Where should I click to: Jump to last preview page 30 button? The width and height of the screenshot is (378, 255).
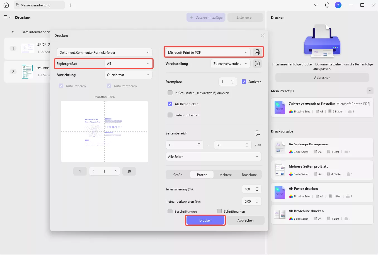pos(129,171)
